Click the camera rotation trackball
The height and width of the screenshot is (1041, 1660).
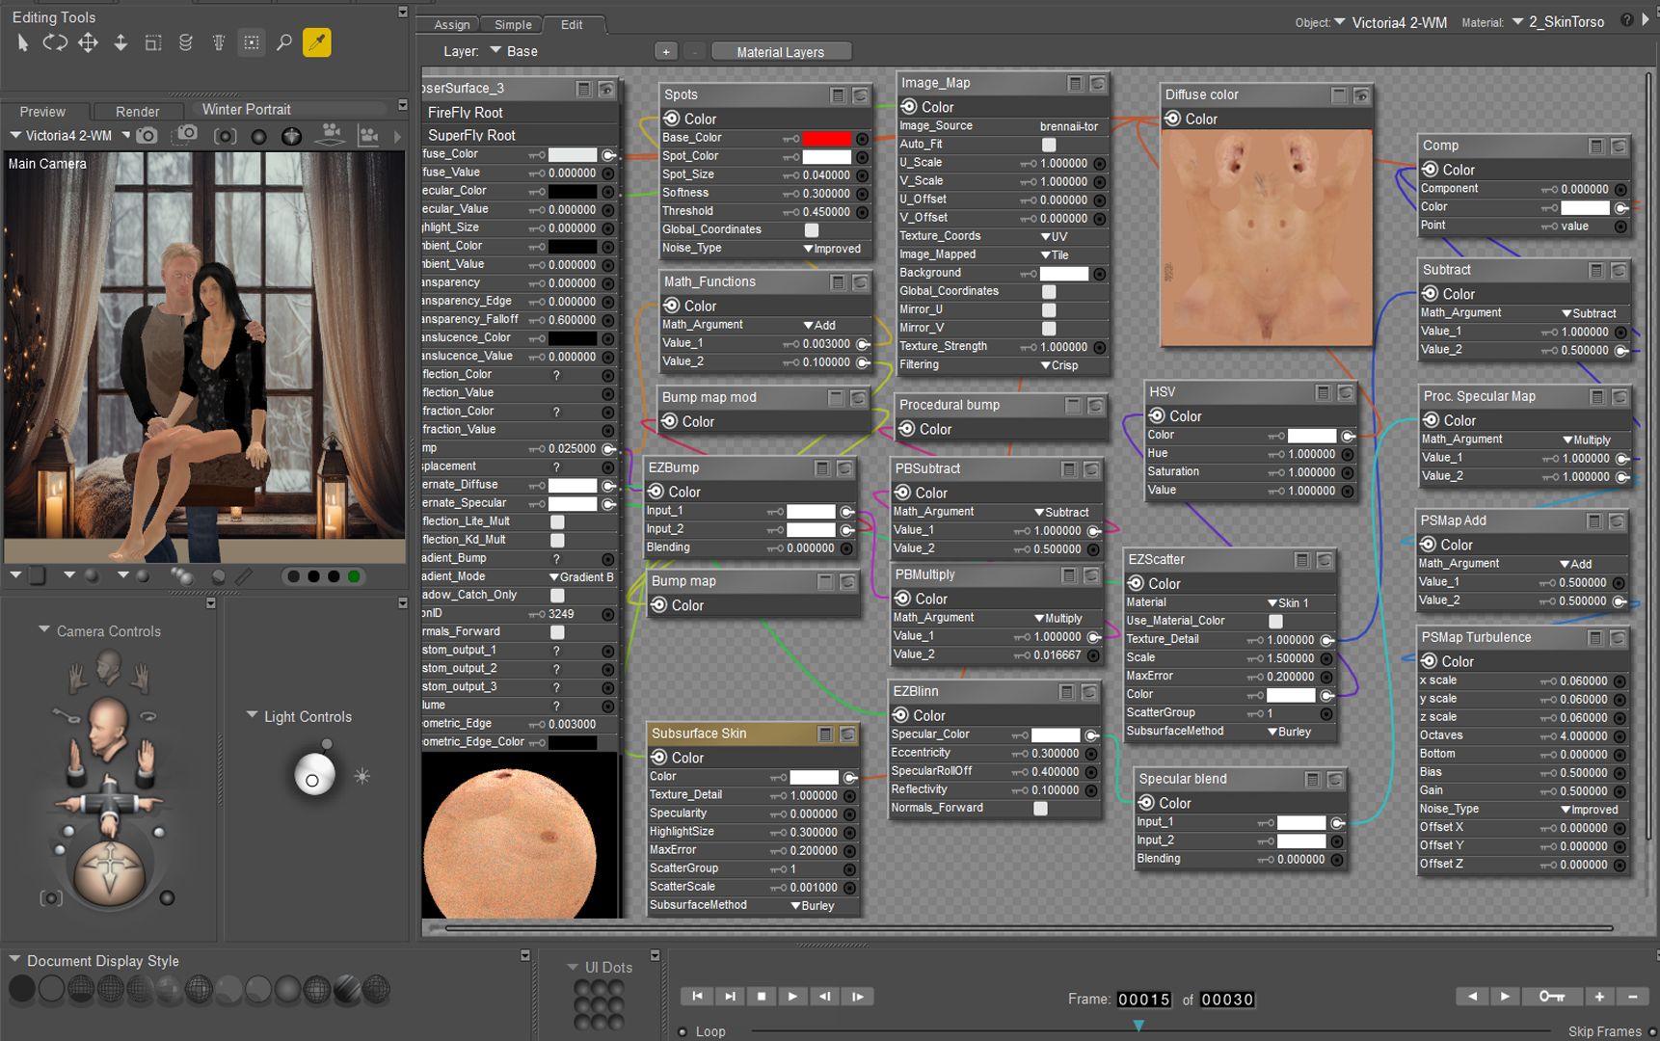(x=110, y=871)
